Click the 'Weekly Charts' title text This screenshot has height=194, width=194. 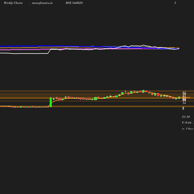pyautogui.click(x=13, y=3)
